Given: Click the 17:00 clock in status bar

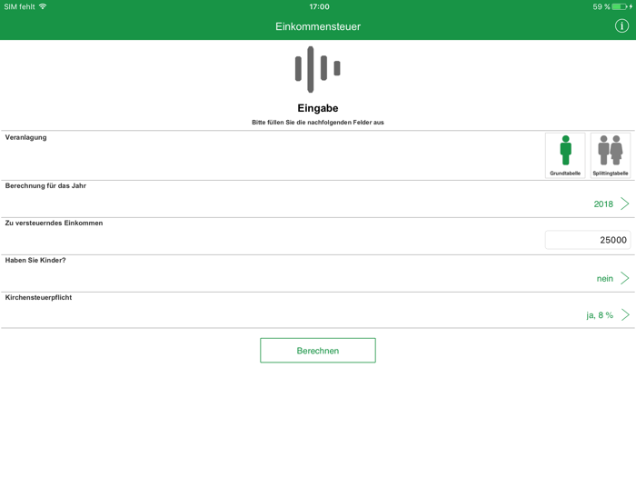Looking at the screenshot, I should [319, 7].
